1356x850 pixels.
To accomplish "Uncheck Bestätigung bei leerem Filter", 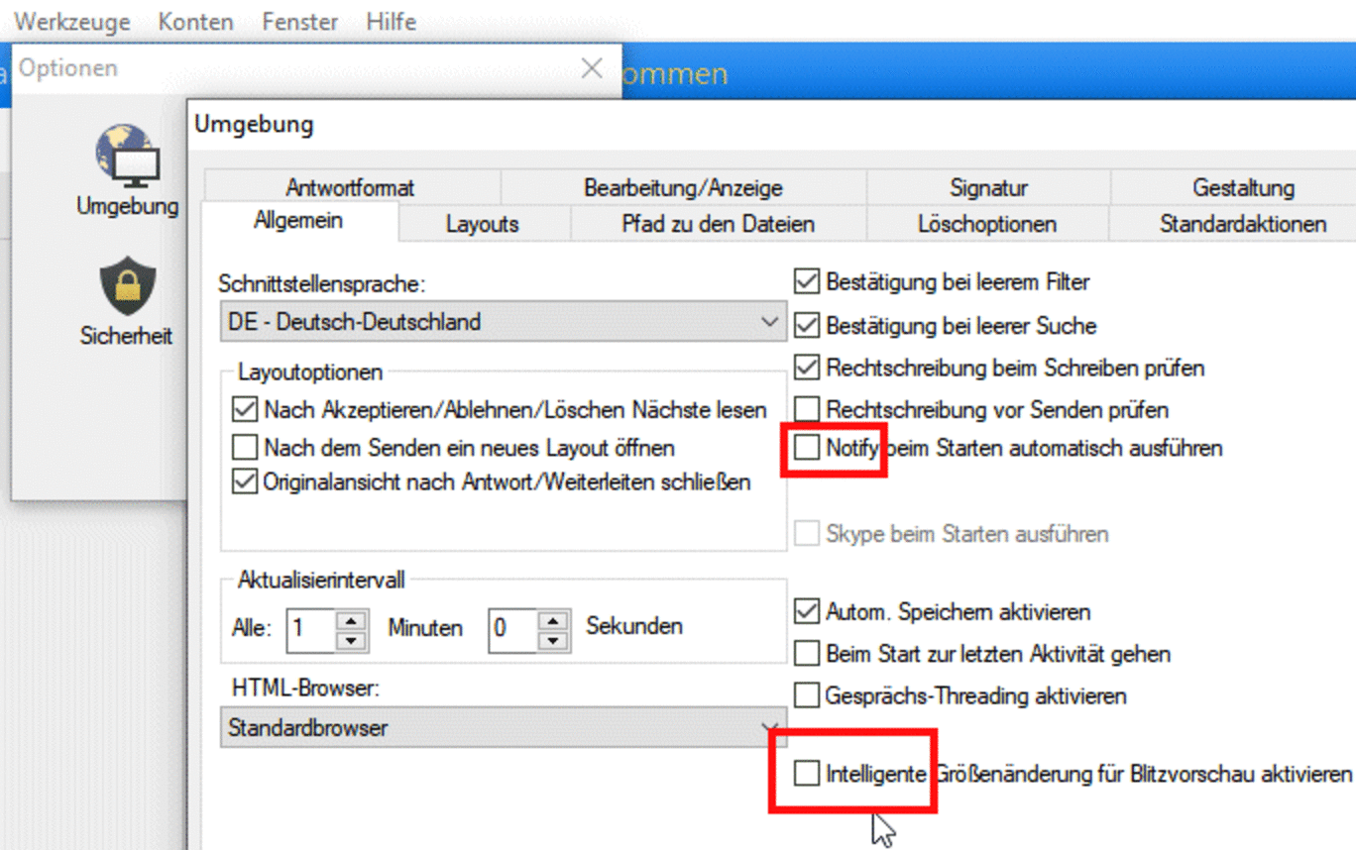I will click(x=807, y=281).
